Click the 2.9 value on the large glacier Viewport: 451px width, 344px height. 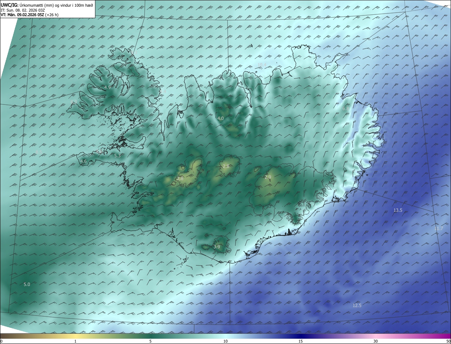(268, 177)
